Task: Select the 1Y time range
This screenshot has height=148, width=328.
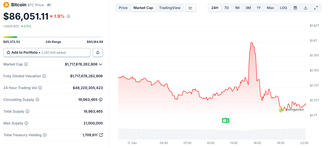Action: [x=259, y=8]
